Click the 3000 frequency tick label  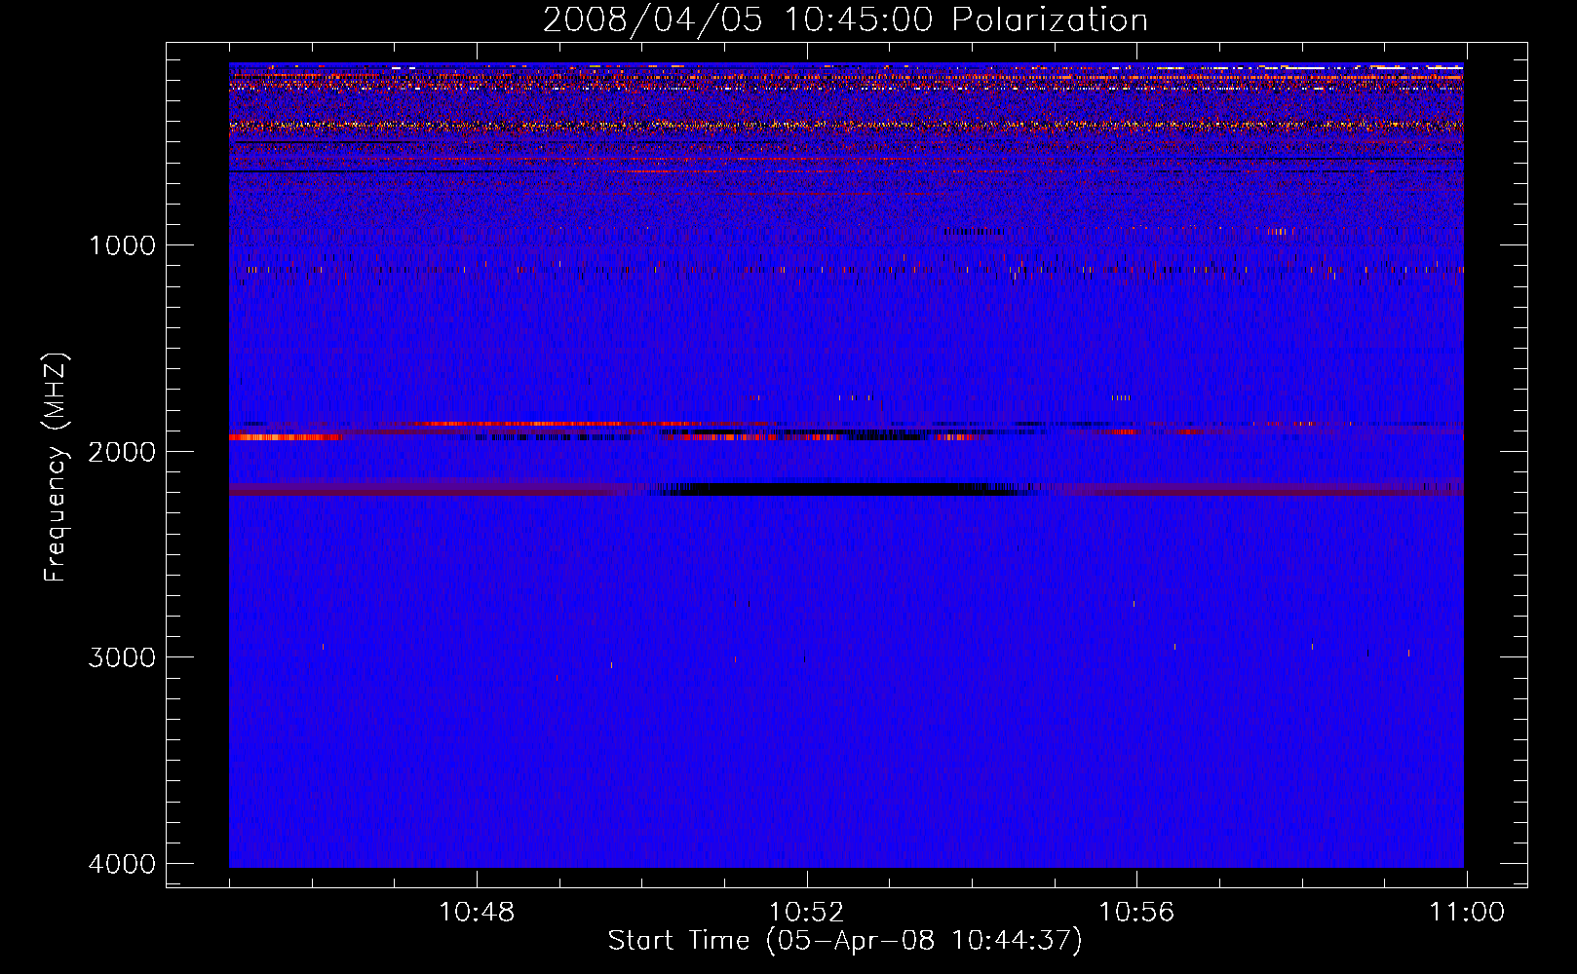[x=122, y=657]
